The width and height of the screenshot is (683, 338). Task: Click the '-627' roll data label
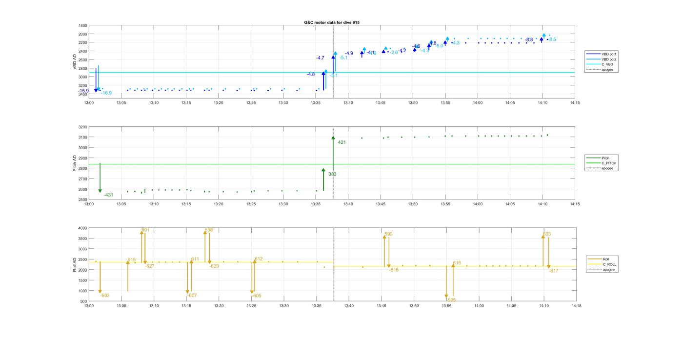pos(150,266)
